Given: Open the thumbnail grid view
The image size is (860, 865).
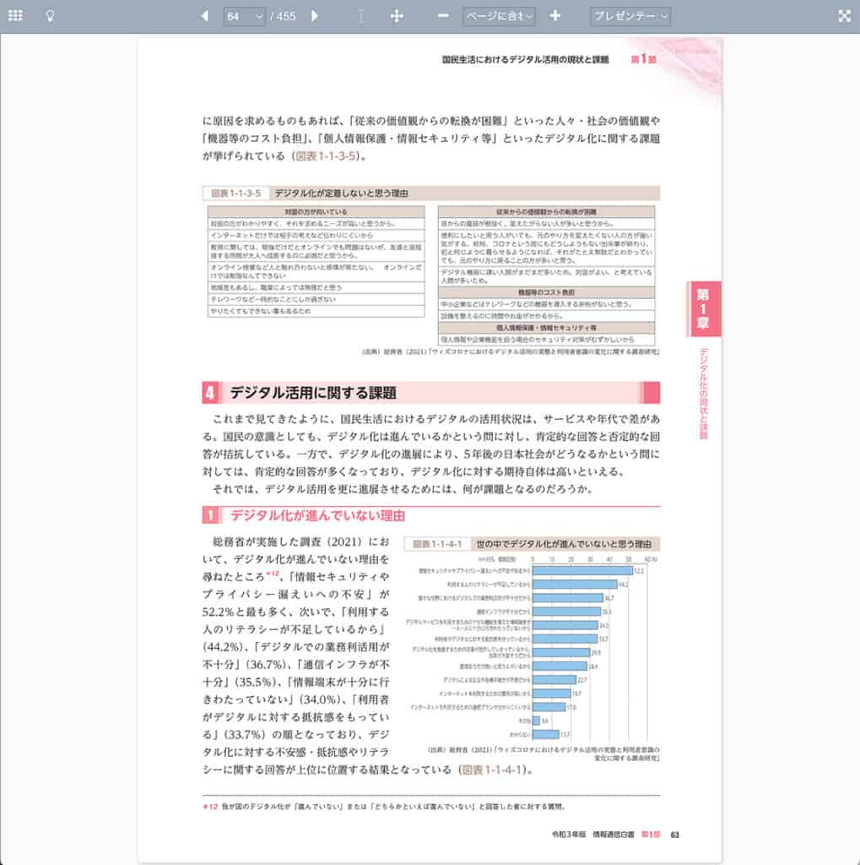Looking at the screenshot, I should coord(15,15).
